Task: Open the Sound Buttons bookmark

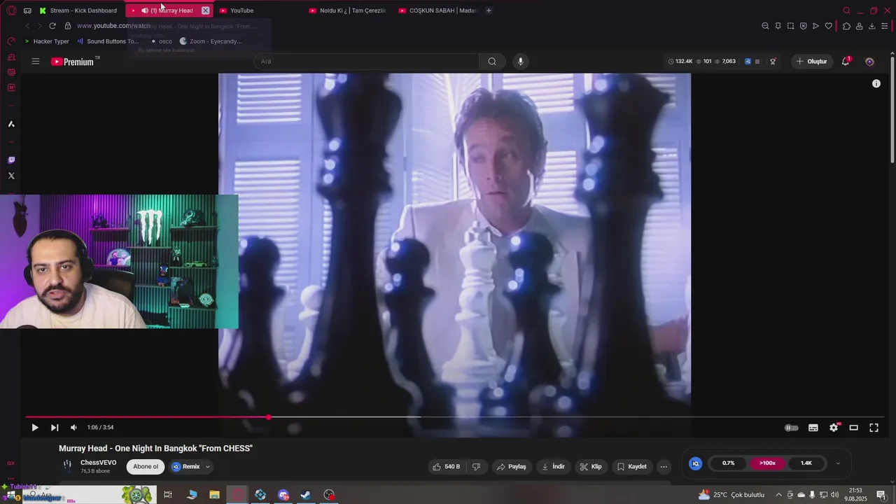Action: 108,41
